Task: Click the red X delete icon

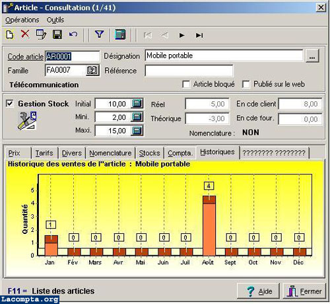Action: [x=25, y=34]
